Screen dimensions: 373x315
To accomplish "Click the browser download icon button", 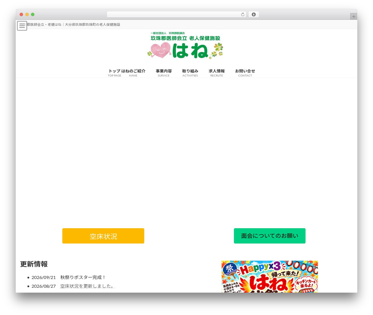I will click(x=254, y=15).
